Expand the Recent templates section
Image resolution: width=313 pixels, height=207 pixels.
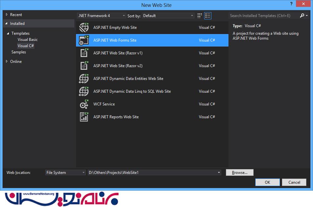(x=7, y=15)
